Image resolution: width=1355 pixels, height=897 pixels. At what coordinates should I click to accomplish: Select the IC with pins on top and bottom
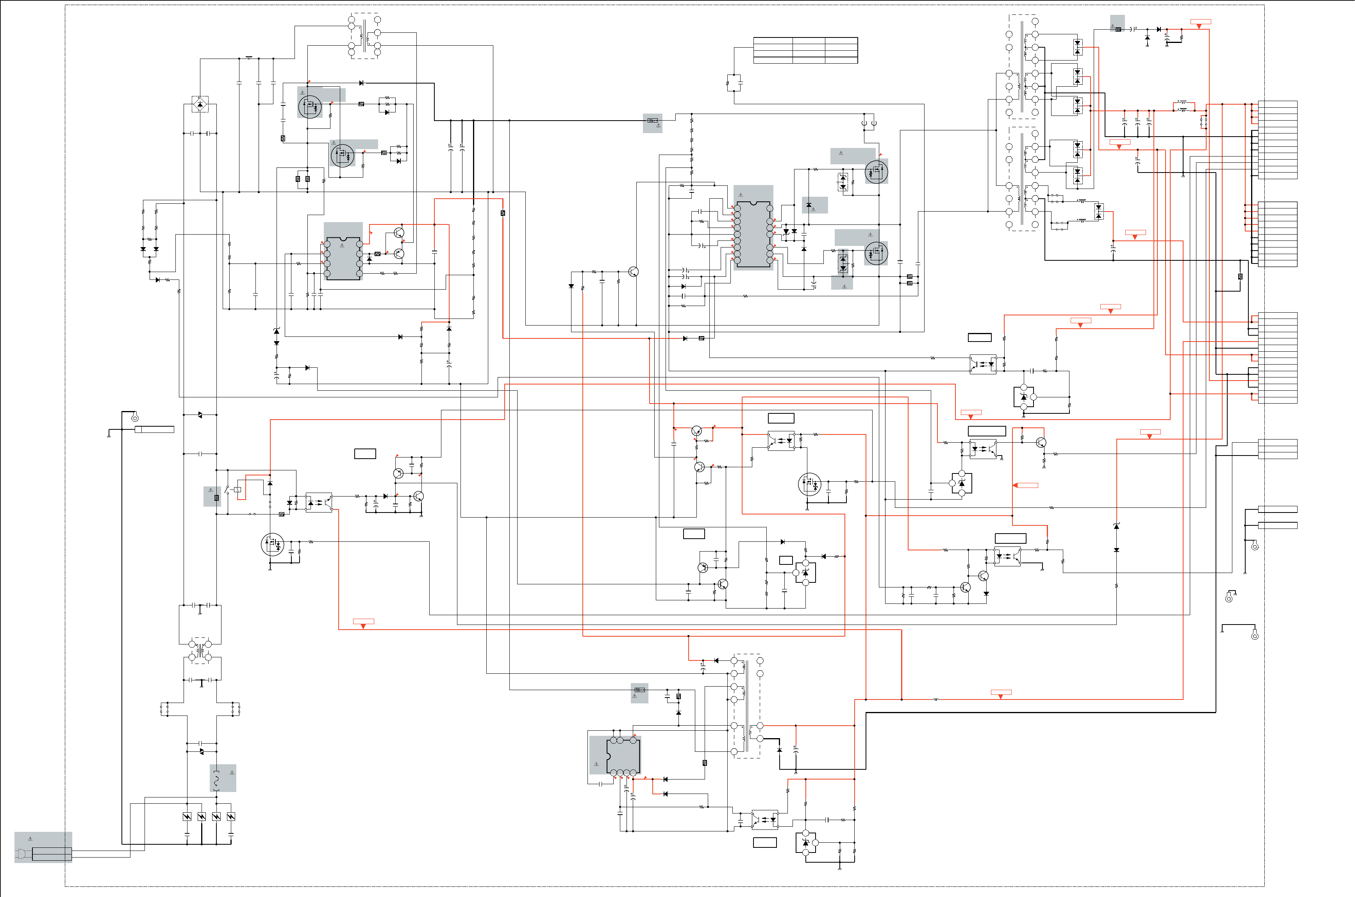(623, 757)
